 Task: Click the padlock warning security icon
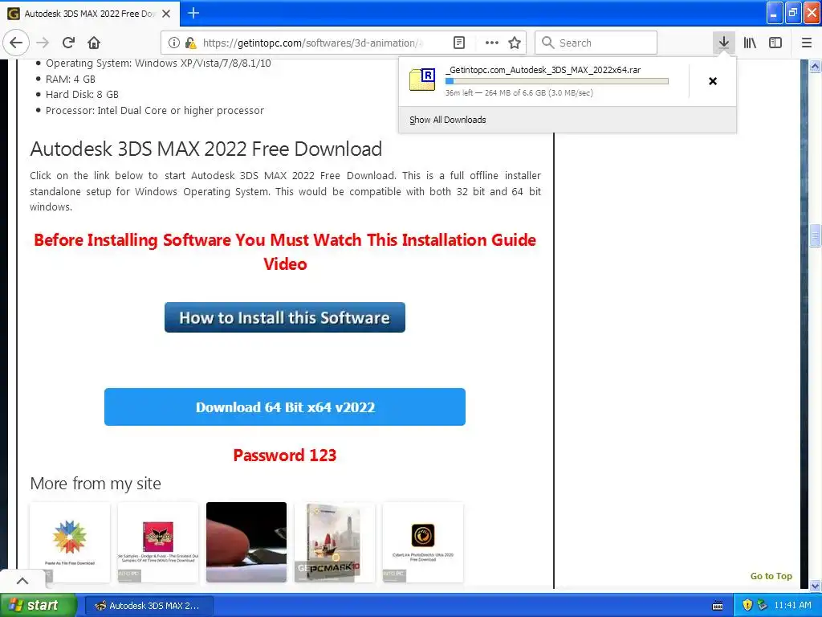point(191,43)
